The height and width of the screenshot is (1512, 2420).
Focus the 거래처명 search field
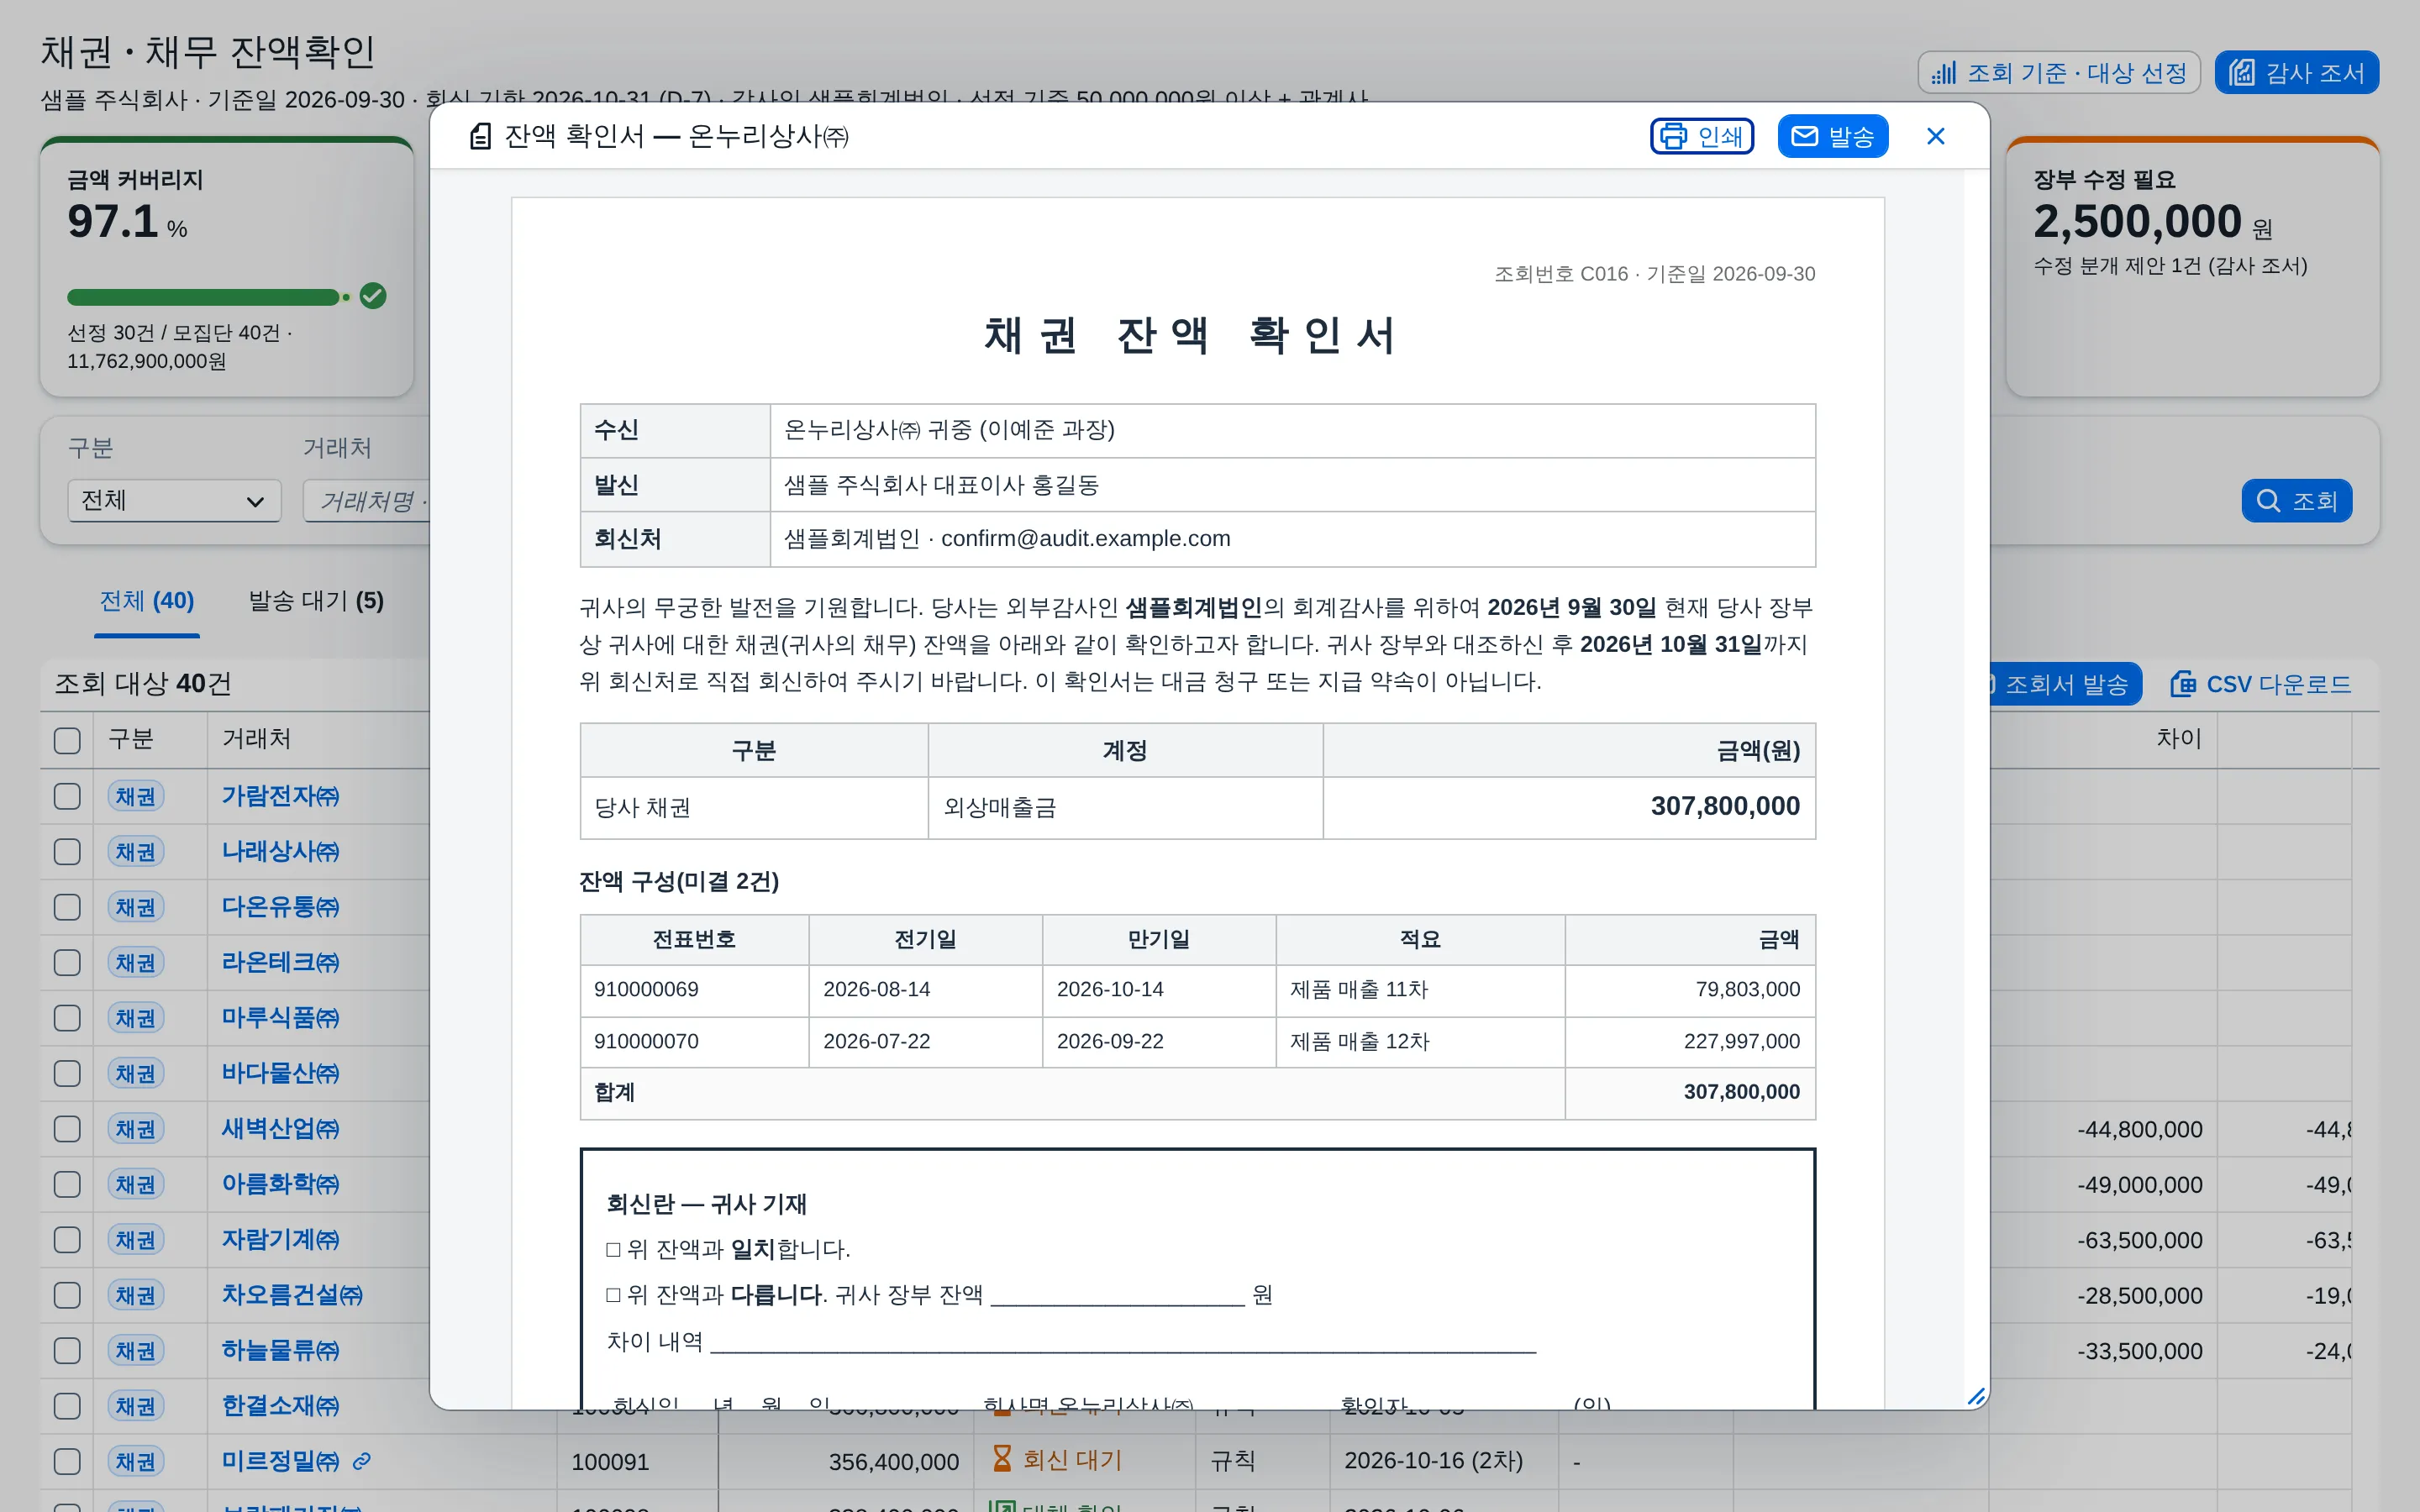coord(367,500)
